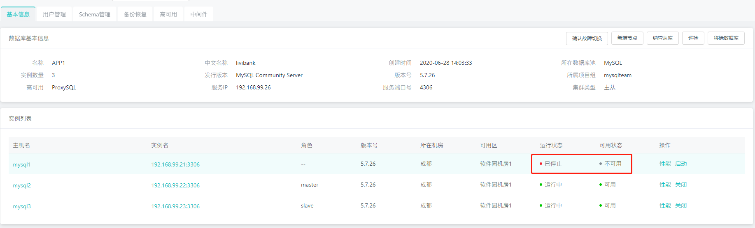
Task: Click the 运行状态 column header
Action: coord(551,145)
